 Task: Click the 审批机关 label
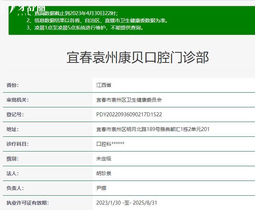18,100
